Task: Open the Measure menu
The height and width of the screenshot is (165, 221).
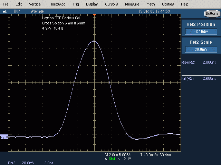Action: click(x=132, y=4)
